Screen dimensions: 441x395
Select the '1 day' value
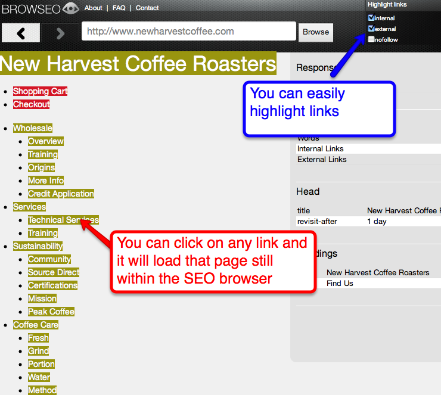pos(377,222)
